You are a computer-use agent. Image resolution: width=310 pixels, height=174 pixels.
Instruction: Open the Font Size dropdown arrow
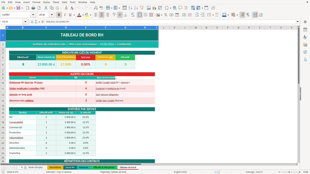click(52, 15)
